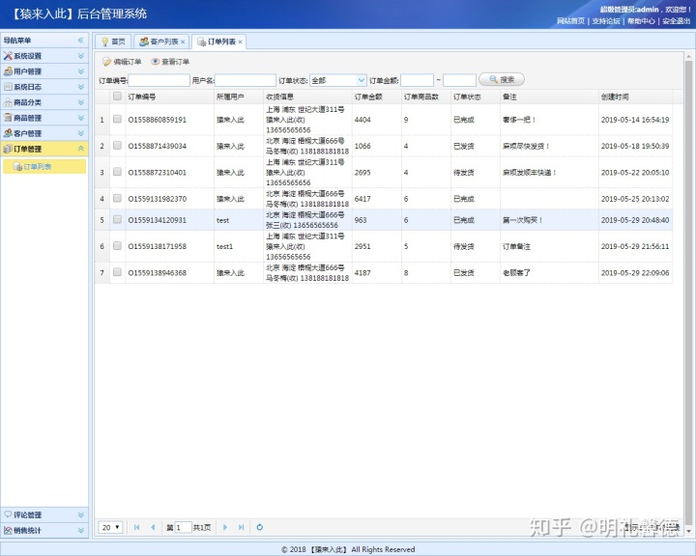Check the box for order O1559134120931
696x556 pixels.
click(117, 219)
